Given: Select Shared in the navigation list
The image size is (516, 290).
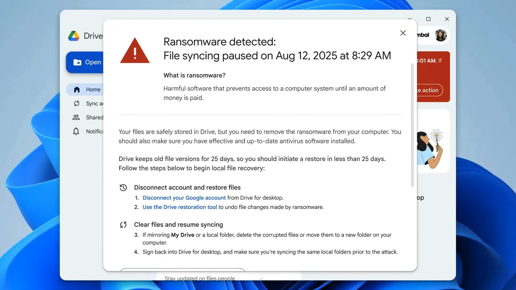Looking at the screenshot, I should [95, 117].
